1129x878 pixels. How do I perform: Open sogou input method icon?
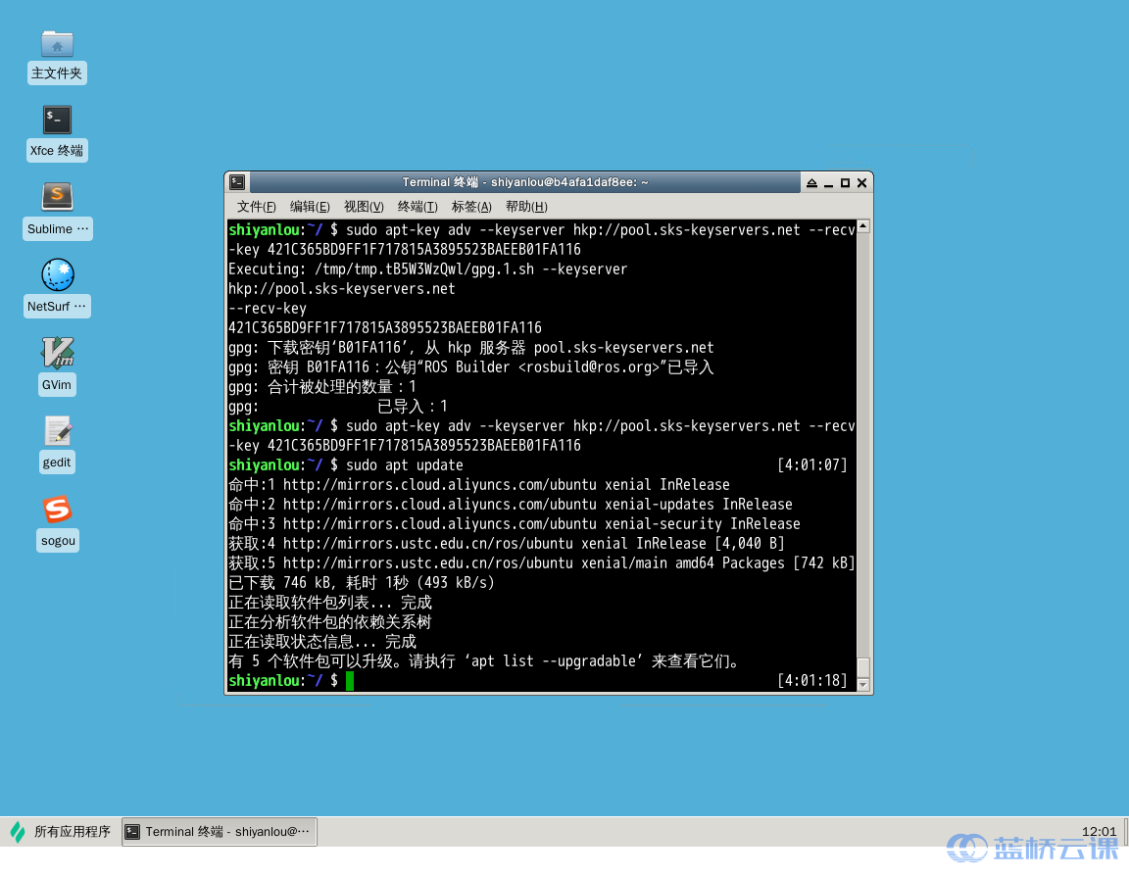pyautogui.click(x=57, y=510)
